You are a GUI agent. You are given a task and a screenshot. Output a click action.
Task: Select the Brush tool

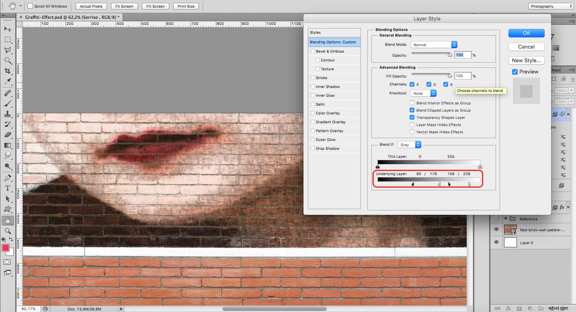tap(7, 104)
